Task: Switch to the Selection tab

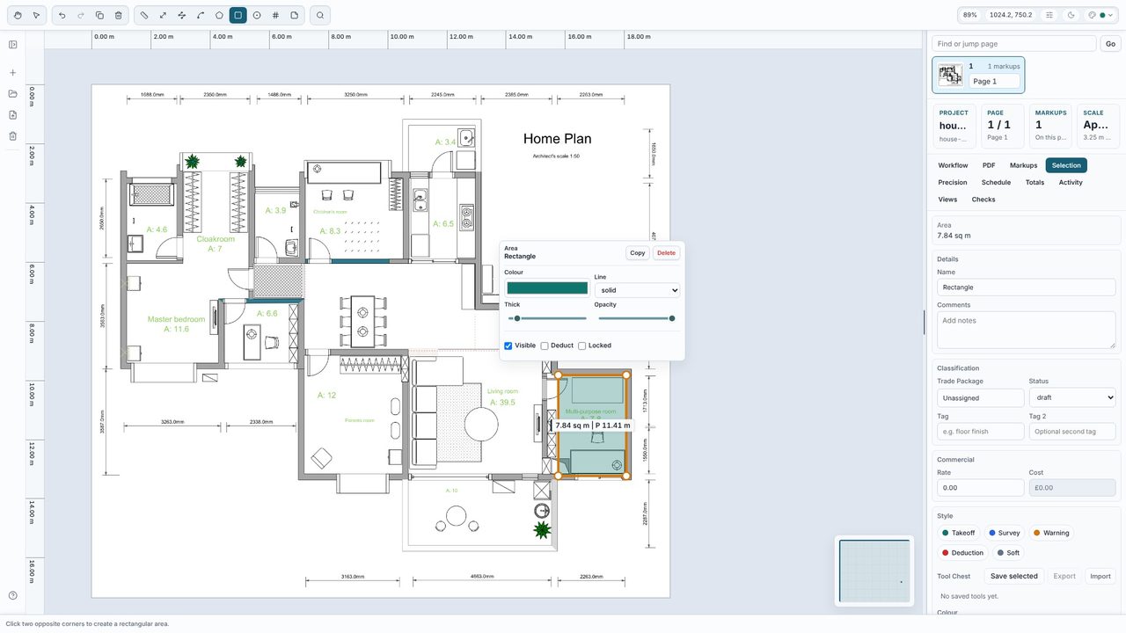Action: [x=1066, y=165]
